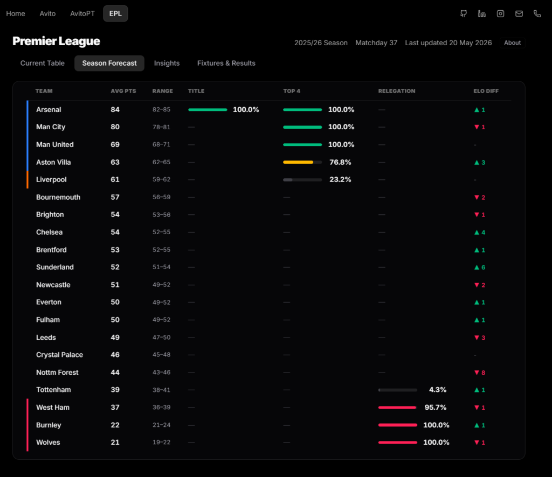Click Aston Villa's yellow Top 4 bar
This screenshot has width=552, height=477.
[x=302, y=163]
